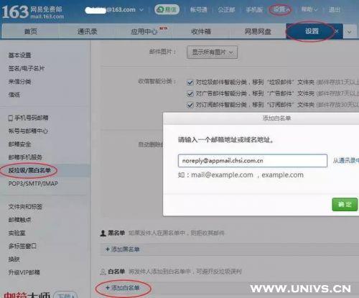Click 从通讯录 link beside the input
359x298 pixels.
click(346, 161)
